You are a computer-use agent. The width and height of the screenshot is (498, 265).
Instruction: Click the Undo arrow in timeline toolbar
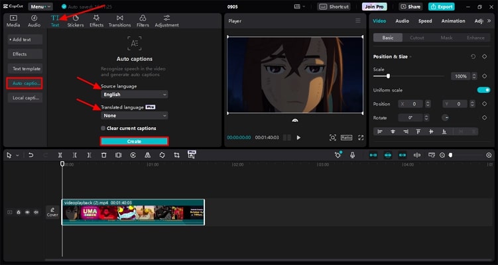[x=31, y=155]
